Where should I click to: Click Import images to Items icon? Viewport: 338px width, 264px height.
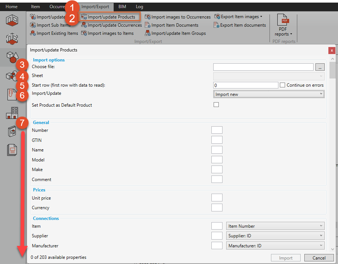[x=84, y=33]
